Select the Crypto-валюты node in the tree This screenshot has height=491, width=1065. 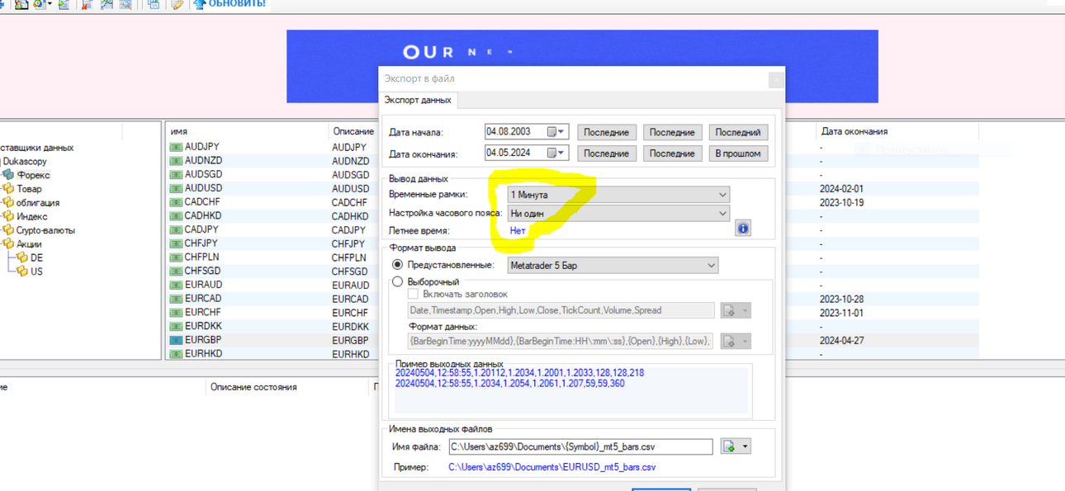(x=45, y=230)
